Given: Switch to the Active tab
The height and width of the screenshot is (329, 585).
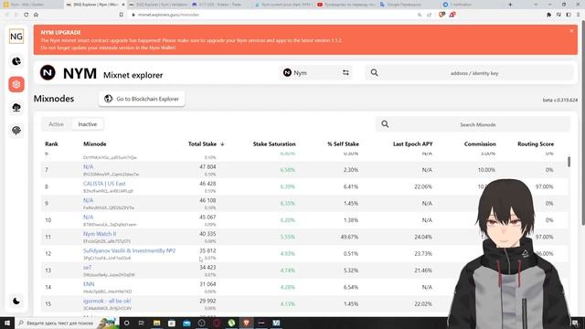Looking at the screenshot, I should point(56,124).
